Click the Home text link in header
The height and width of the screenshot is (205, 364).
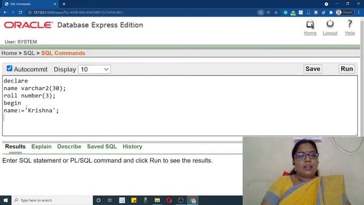[310, 33]
